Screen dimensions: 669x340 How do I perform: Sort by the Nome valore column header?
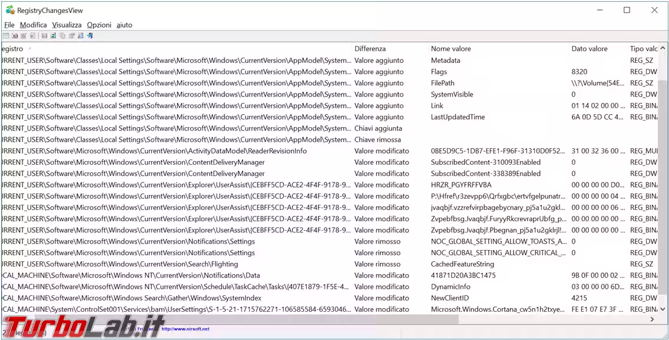coord(451,49)
